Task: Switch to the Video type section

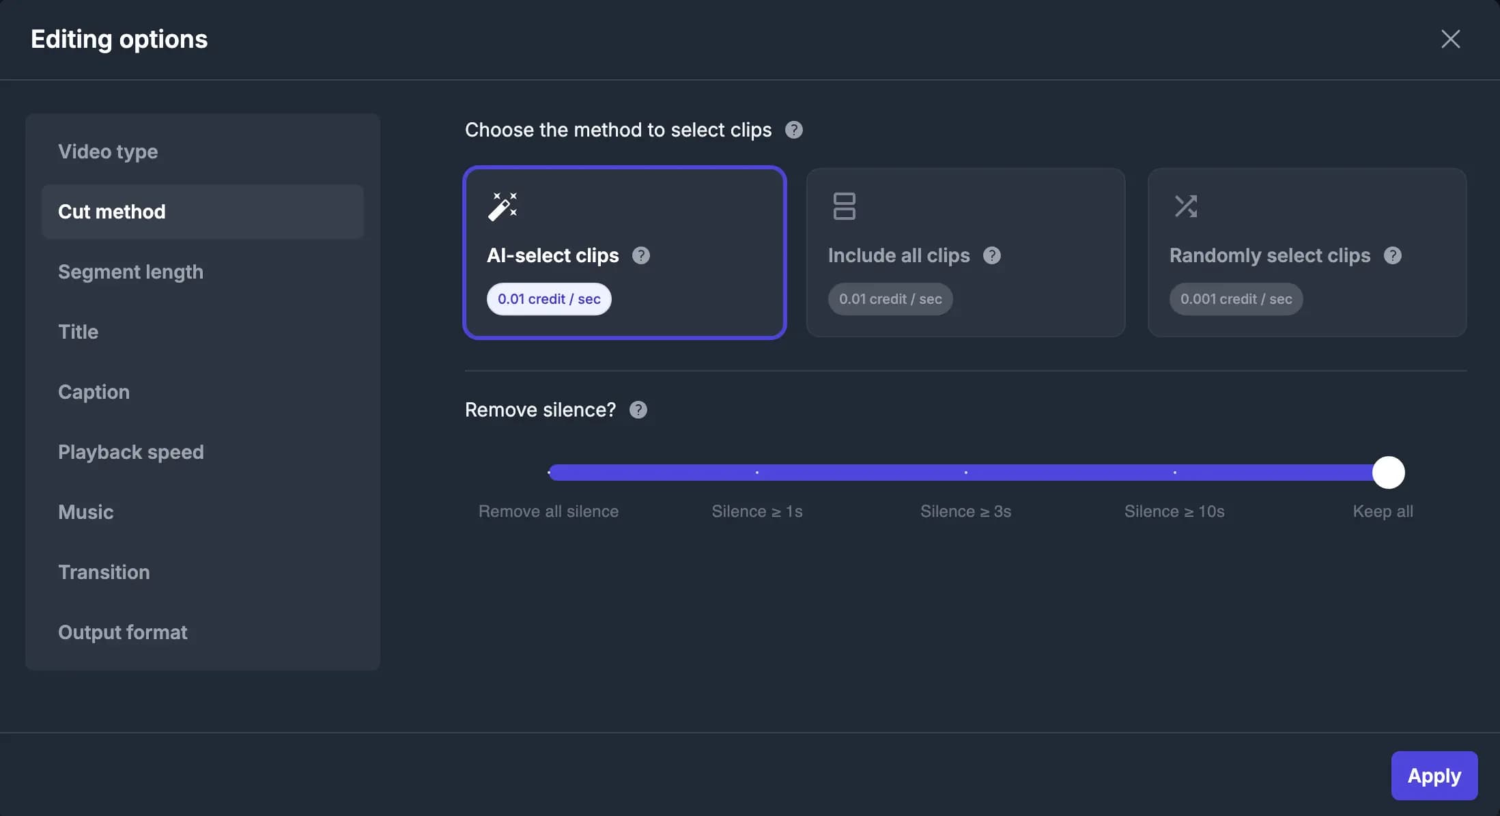Action: click(108, 152)
